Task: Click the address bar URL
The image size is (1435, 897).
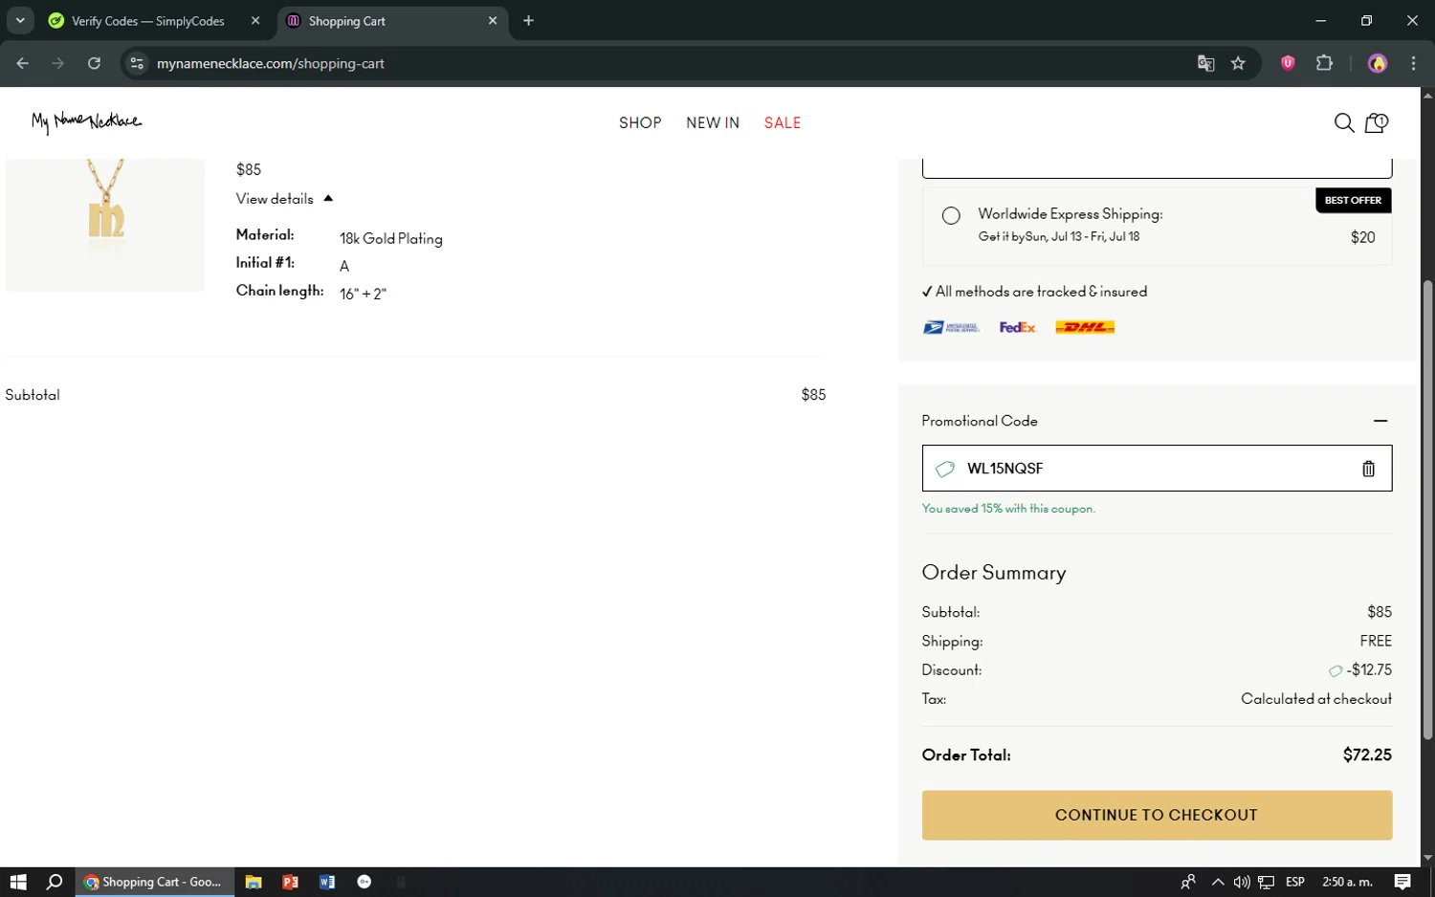Action: [271, 63]
